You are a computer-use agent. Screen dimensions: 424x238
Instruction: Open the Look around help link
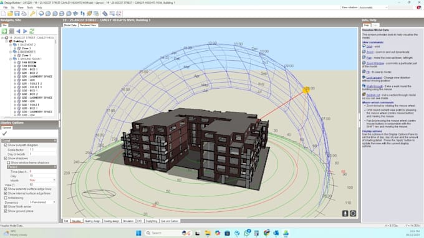[x=374, y=78]
